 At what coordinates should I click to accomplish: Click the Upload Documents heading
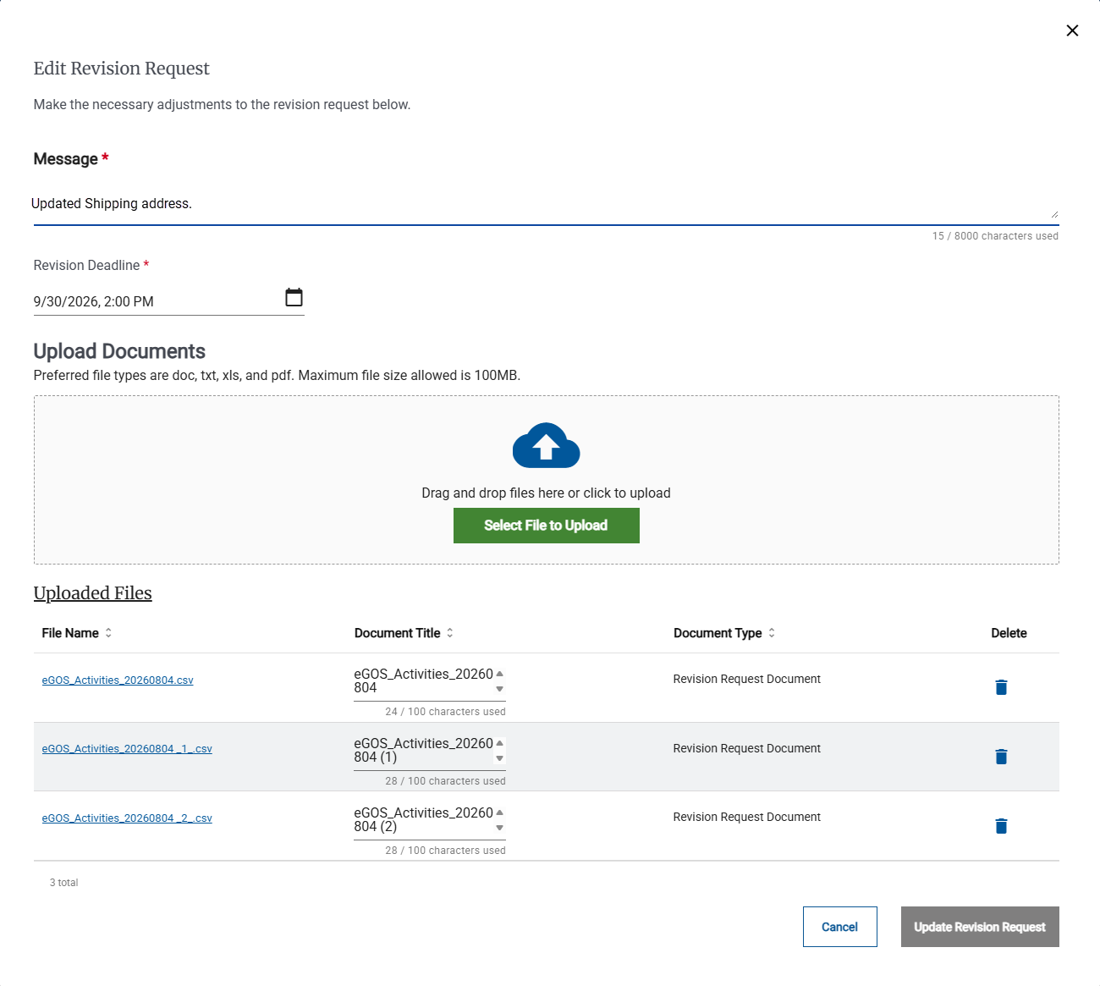pos(119,351)
